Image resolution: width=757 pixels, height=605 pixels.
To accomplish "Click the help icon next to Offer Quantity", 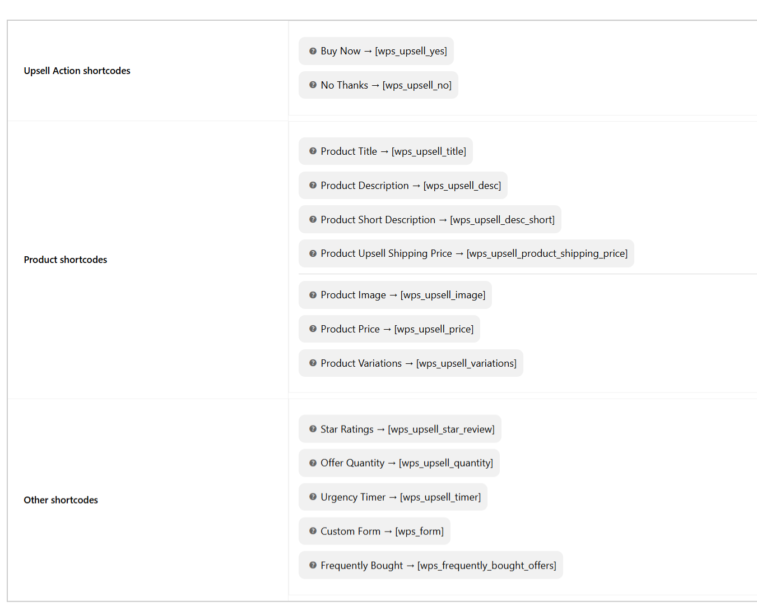I will coord(313,463).
